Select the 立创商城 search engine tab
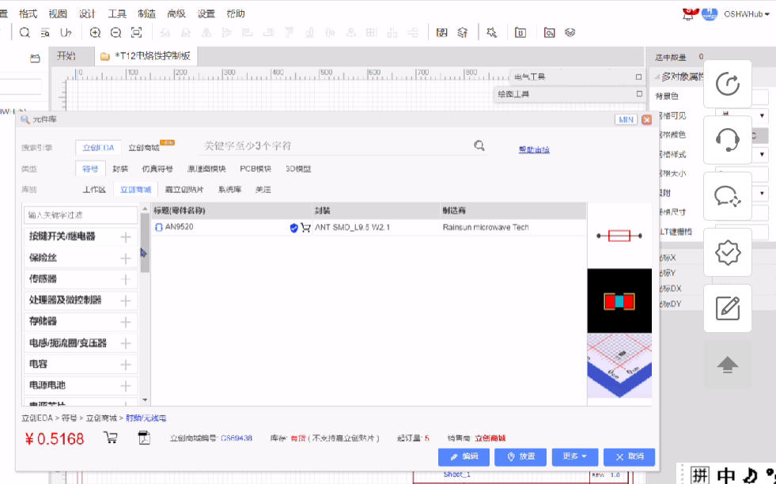This screenshot has width=776, height=484. [144, 147]
